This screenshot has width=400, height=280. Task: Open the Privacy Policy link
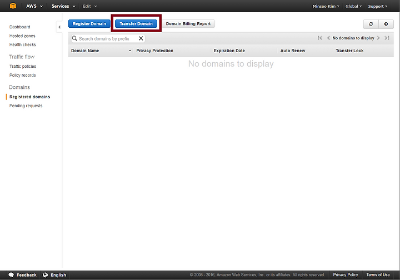[x=346, y=275]
